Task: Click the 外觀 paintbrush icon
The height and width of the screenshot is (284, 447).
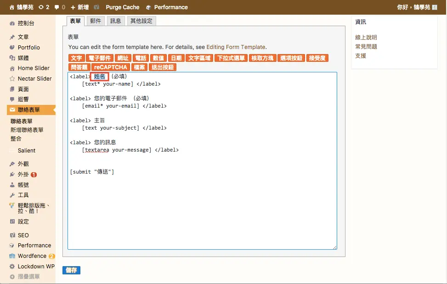Action: pyautogui.click(x=12, y=164)
